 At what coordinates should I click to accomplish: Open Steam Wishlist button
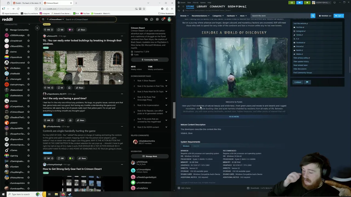click(325, 16)
